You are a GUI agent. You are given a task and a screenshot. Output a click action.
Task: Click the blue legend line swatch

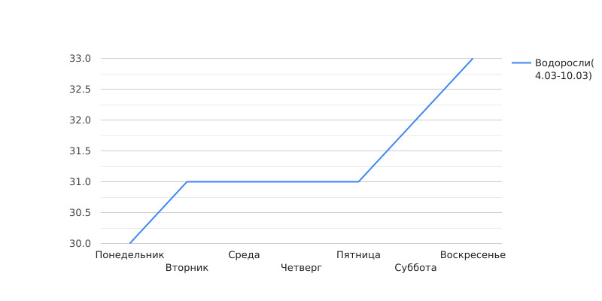click(x=521, y=63)
